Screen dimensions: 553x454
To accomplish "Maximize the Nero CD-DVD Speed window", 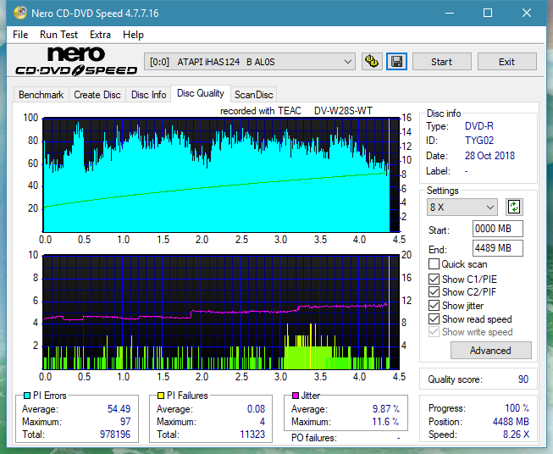I will (x=488, y=13).
